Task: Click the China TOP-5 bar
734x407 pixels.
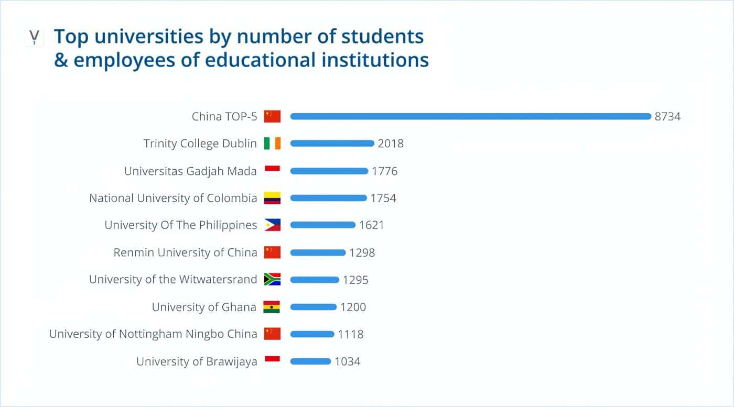Action: click(470, 116)
